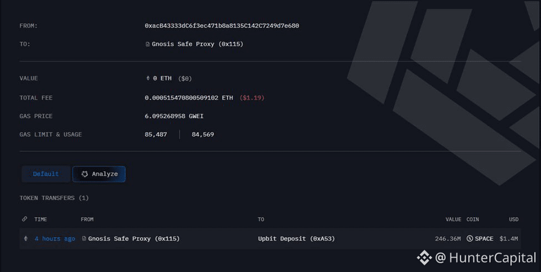Screen dimensions: 541x272
Task: Click total fee 0.000515470800509102 ETH
Action: coord(189,98)
